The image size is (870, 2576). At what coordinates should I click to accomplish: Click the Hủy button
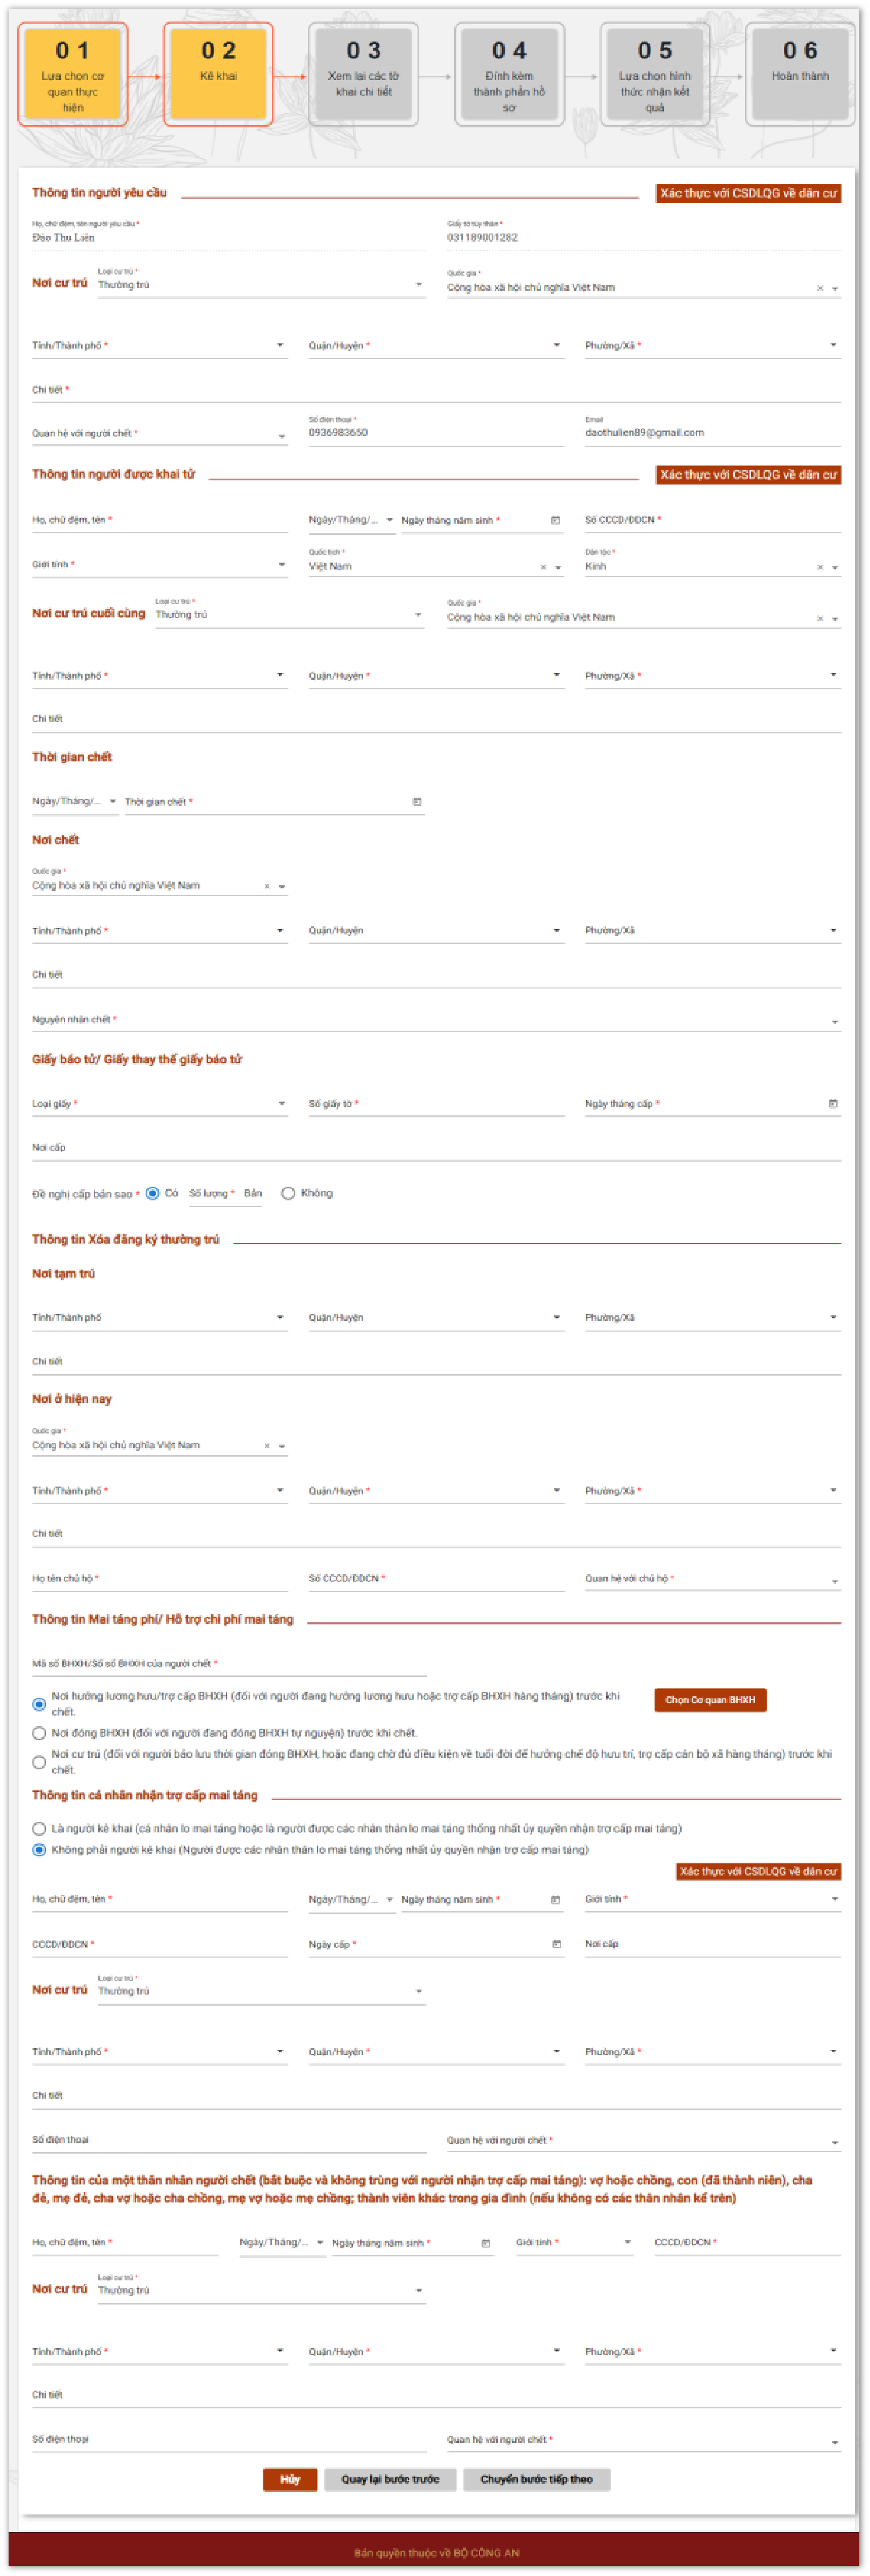290,2480
